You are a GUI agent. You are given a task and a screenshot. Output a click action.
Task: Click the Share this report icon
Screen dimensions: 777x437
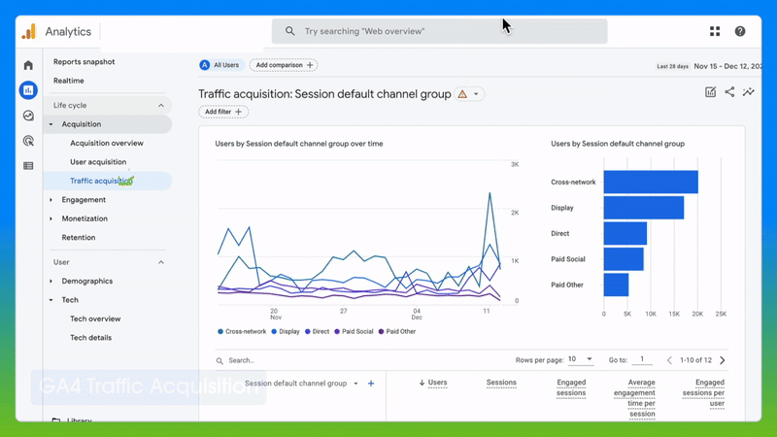(729, 91)
